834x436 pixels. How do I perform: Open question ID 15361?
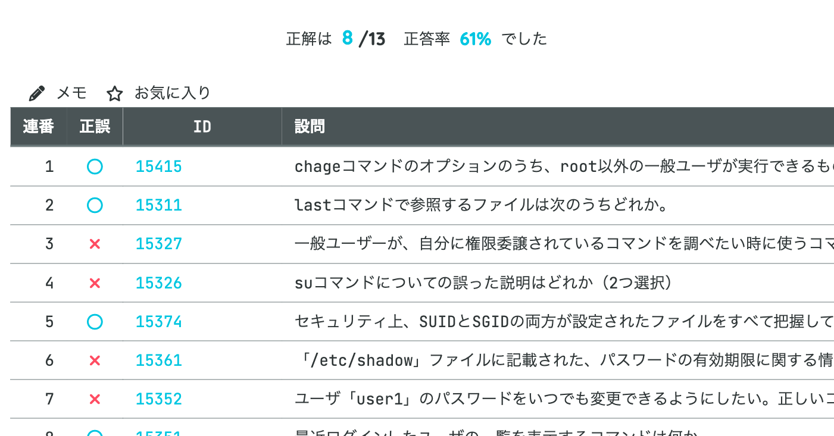point(158,360)
